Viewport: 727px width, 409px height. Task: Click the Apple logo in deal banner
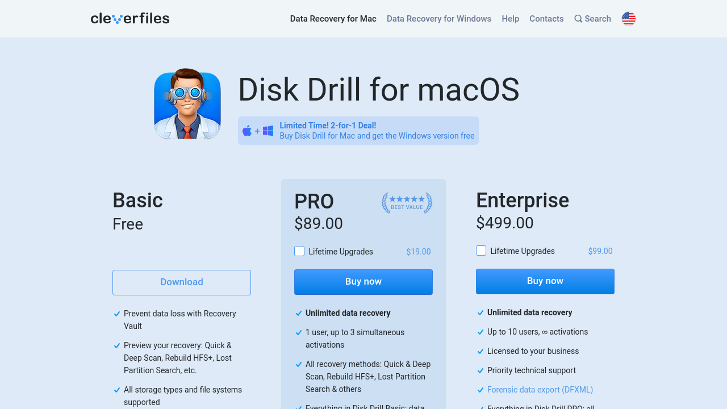click(x=247, y=131)
